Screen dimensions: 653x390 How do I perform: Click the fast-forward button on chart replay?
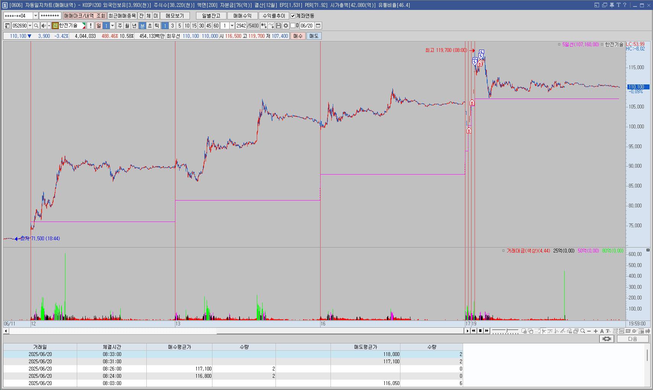[x=486, y=331]
